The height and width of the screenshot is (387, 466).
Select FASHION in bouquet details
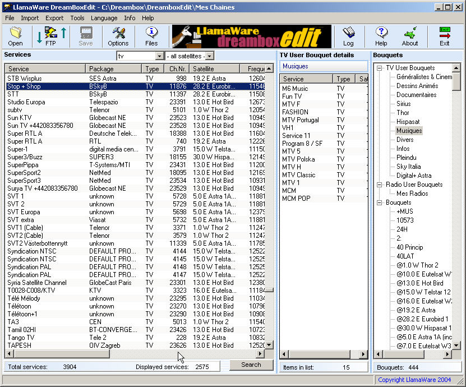pos(324,112)
